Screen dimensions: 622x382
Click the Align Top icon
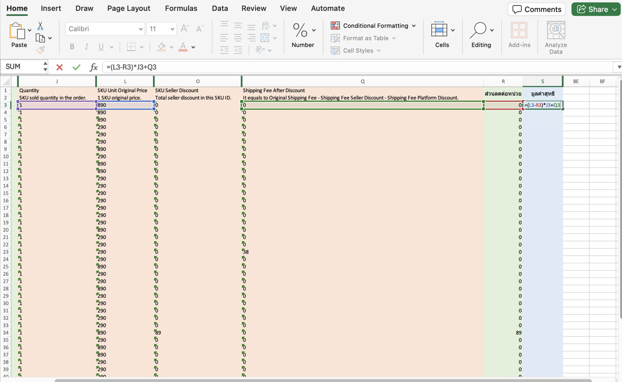pyautogui.click(x=224, y=25)
